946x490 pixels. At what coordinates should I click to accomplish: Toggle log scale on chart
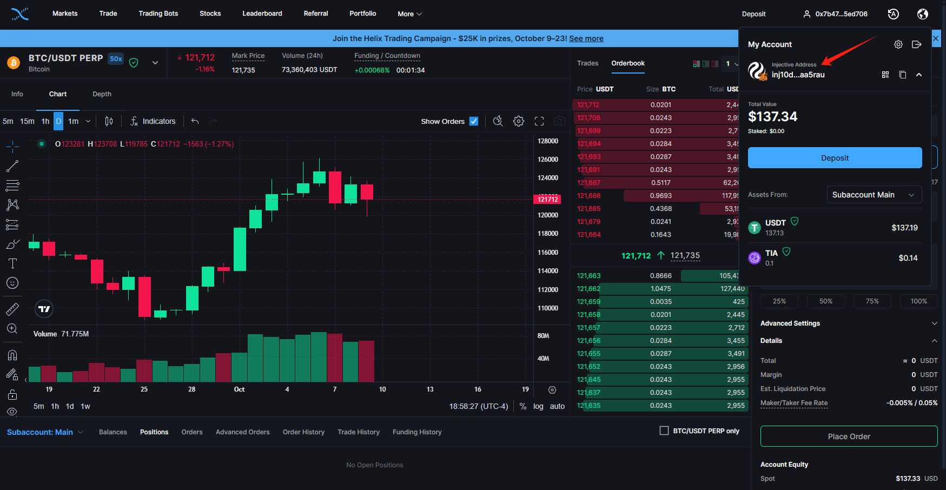[x=538, y=406]
